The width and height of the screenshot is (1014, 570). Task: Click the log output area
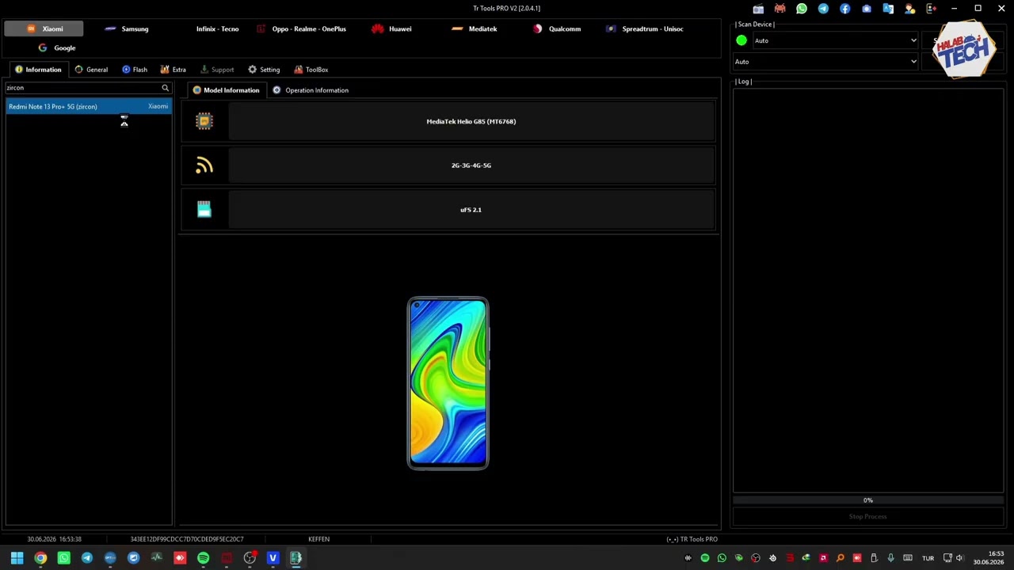[x=868, y=290]
